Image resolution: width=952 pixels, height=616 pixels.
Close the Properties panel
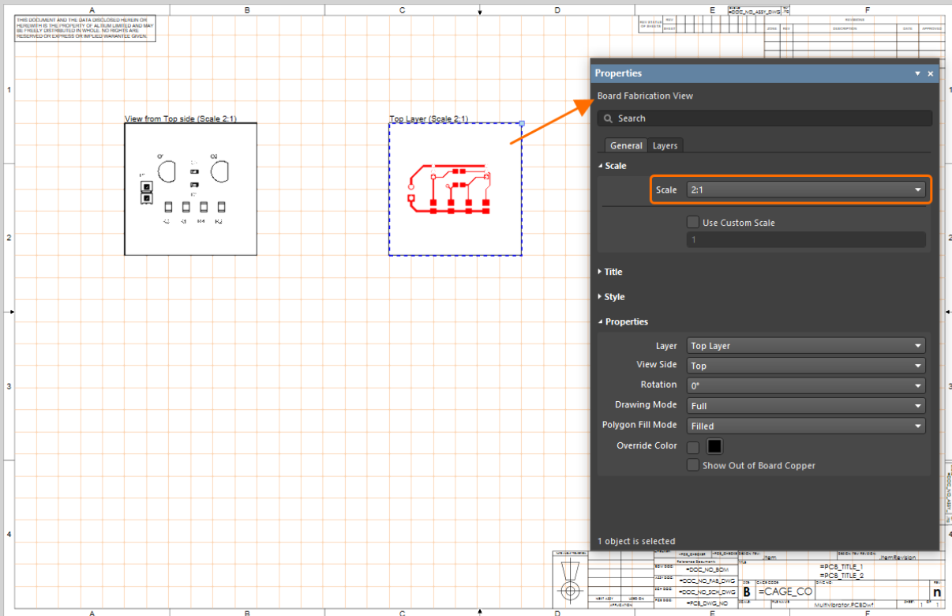(x=931, y=73)
